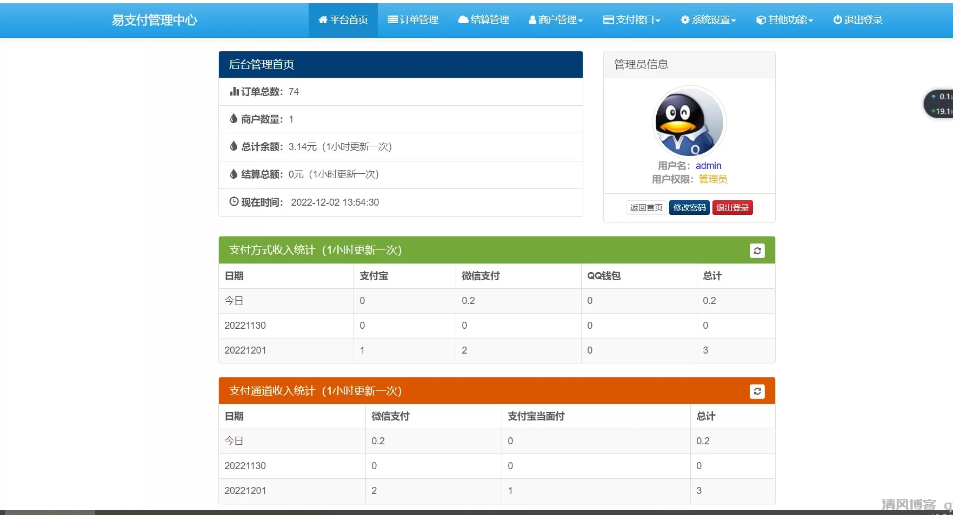Click the QQ penguin avatar image
The image size is (953, 515).
689,122
